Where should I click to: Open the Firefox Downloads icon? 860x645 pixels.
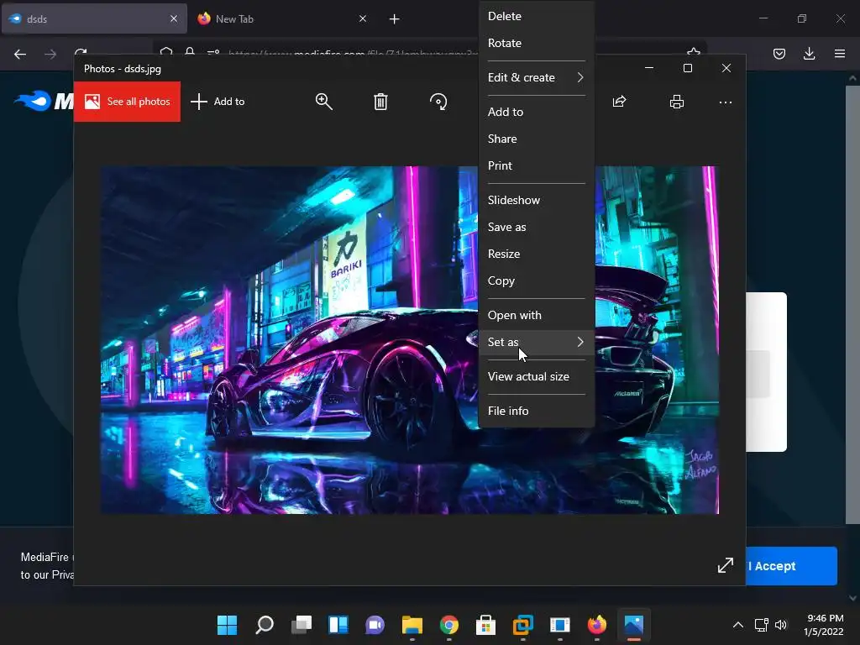(x=809, y=54)
